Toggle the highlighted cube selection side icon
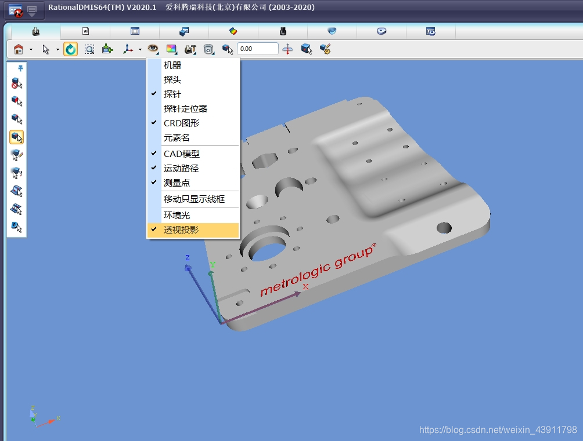Image resolution: width=583 pixels, height=441 pixels. click(17, 137)
